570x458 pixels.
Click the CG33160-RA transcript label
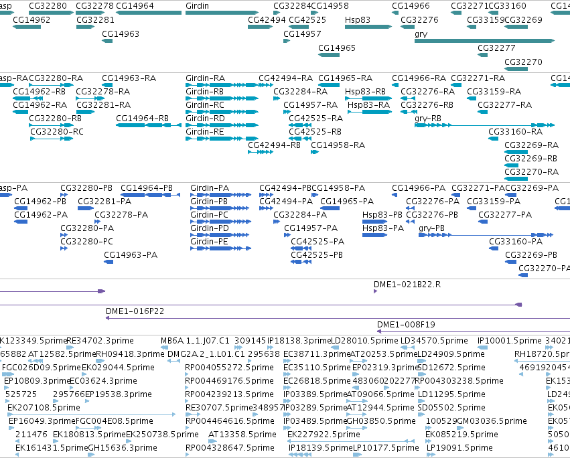(516, 132)
